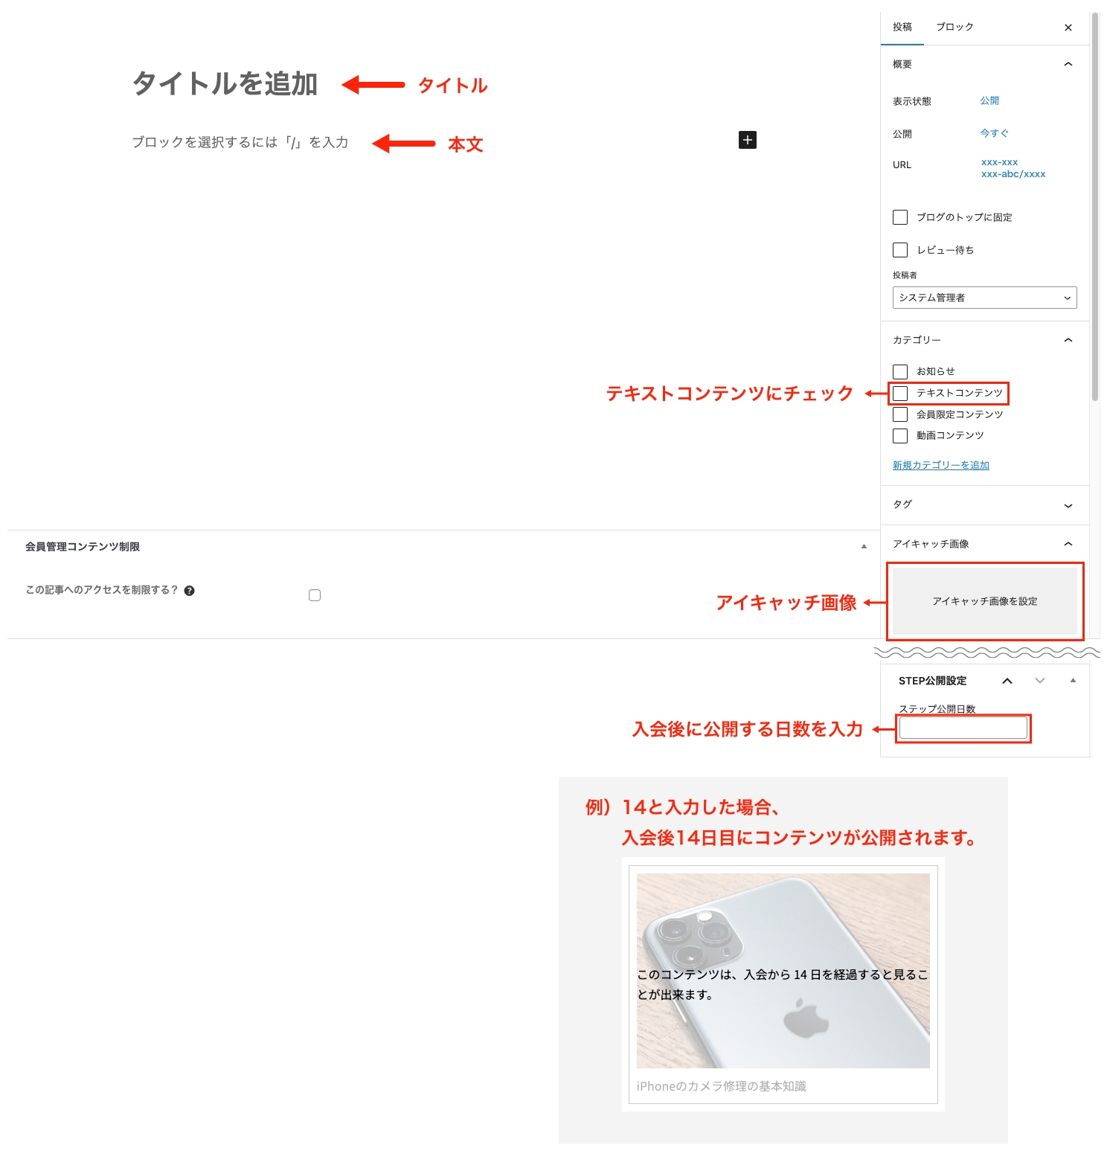Click the help question mark icon

(190, 591)
